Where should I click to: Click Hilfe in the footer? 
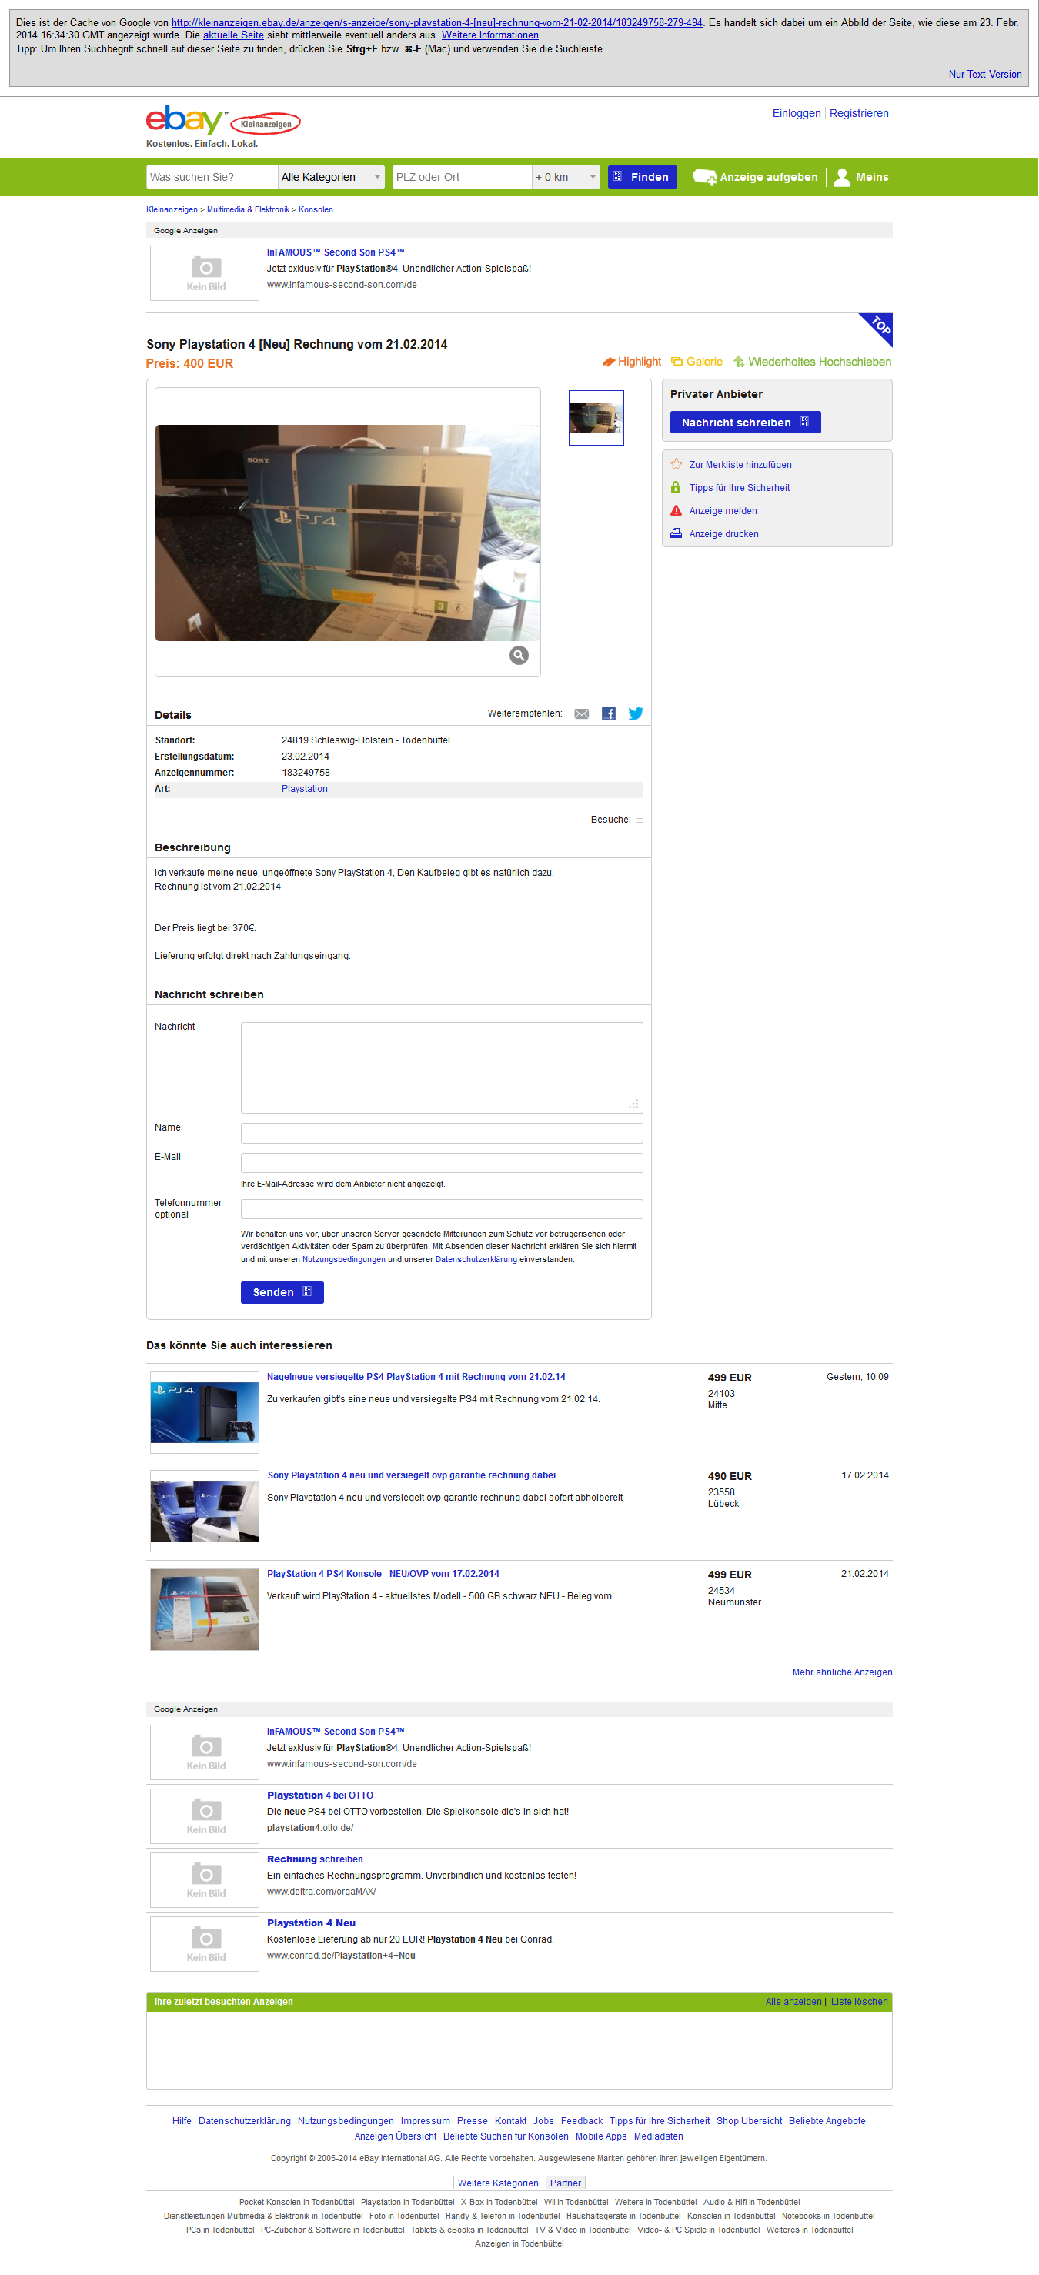click(x=181, y=2120)
